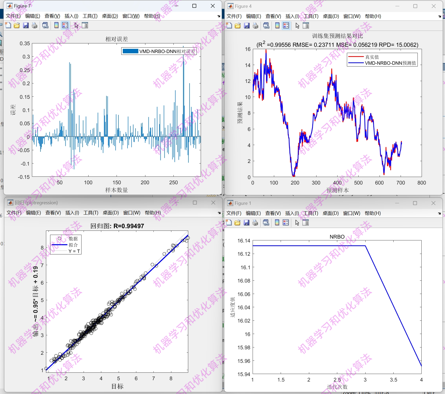Click dock arrow in Figure 4 menu bar
The height and width of the screenshot is (394, 445).
[440, 16]
